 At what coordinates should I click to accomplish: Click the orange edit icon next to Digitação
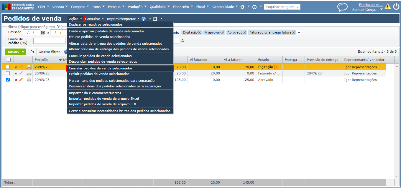(276, 67)
